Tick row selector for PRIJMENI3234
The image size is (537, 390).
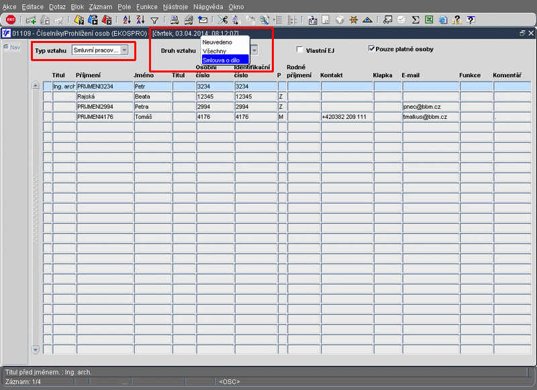point(47,87)
